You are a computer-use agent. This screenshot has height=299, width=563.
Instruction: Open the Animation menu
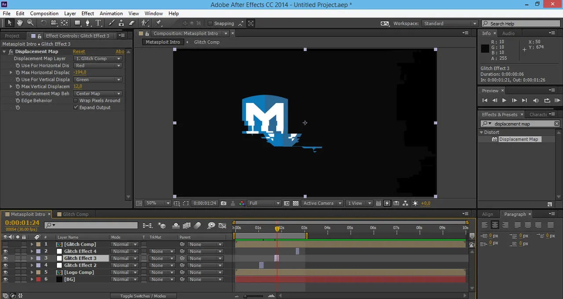[x=111, y=14]
